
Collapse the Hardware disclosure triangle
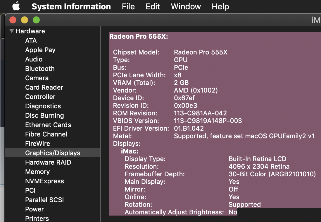coord(11,31)
